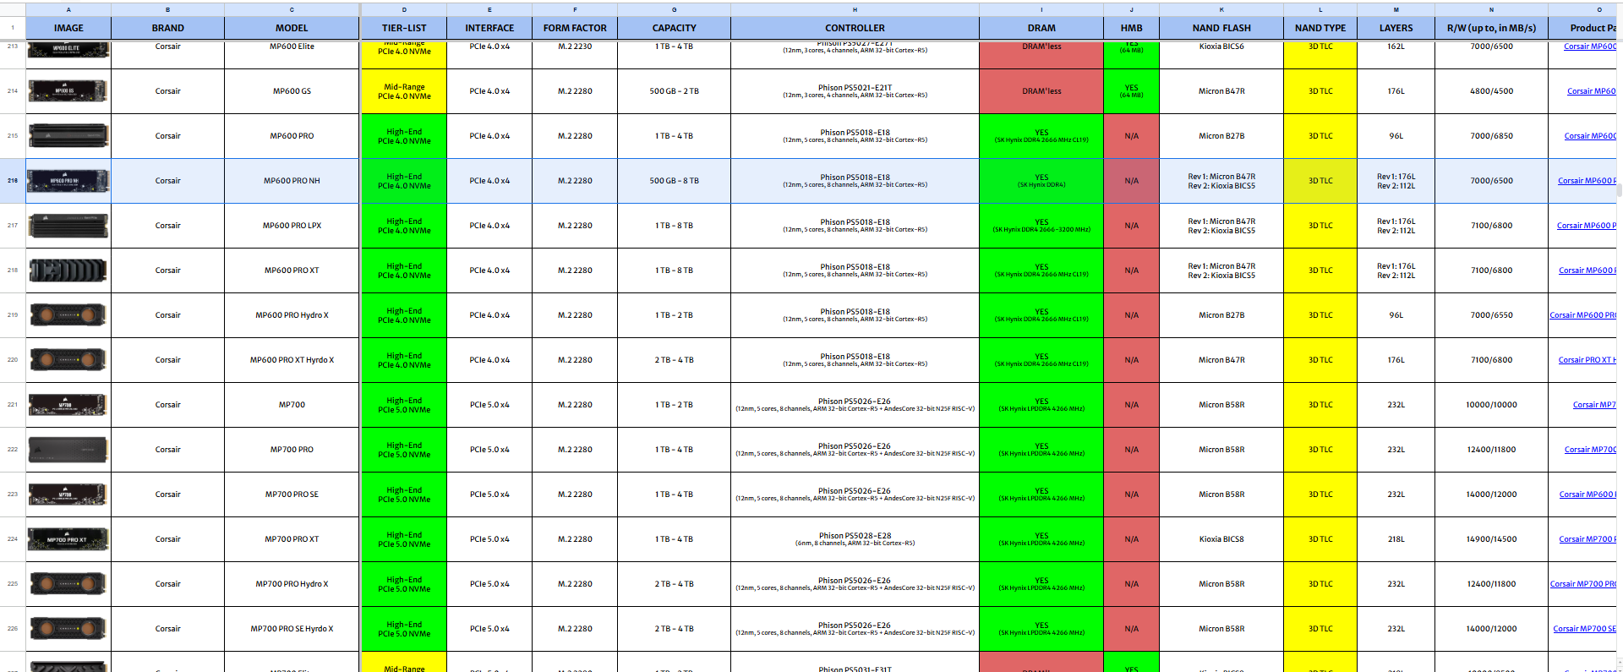1623x672 pixels.
Task: Select the '218L' layers cell
Action: point(1396,539)
